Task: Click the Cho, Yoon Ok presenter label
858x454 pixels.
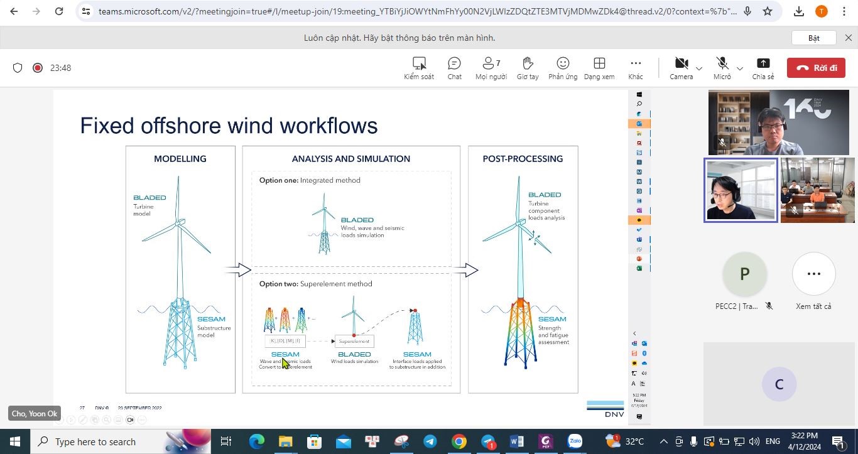Action: coord(35,413)
